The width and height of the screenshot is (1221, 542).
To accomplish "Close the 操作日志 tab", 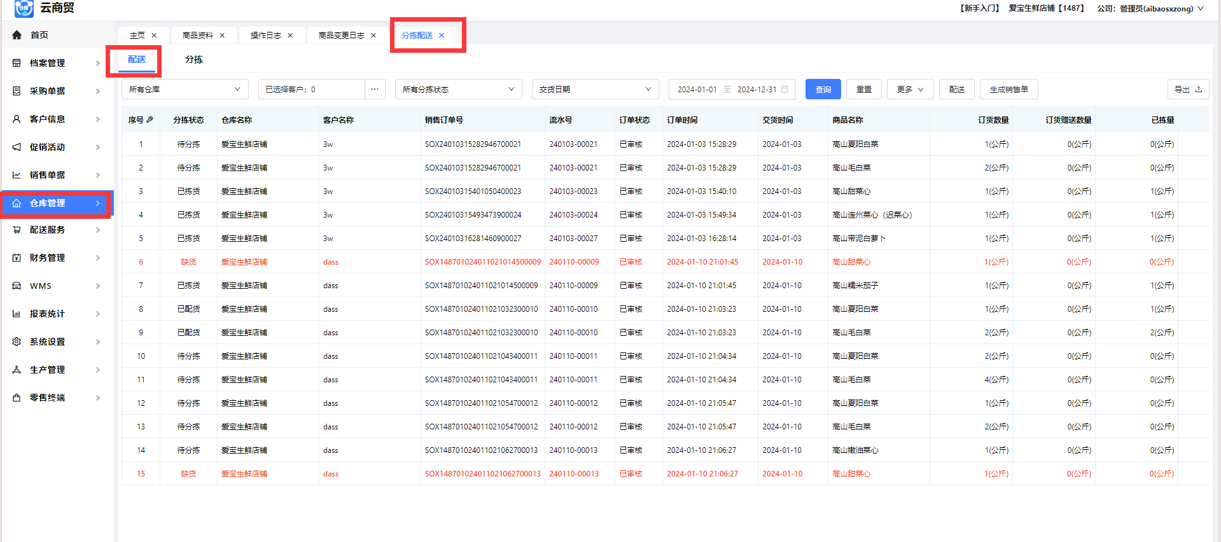I will [290, 36].
